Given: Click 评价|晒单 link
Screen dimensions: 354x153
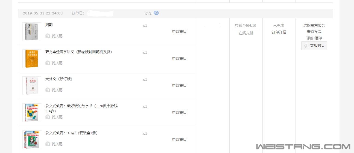Looking at the screenshot, I should pyautogui.click(x=314, y=38).
